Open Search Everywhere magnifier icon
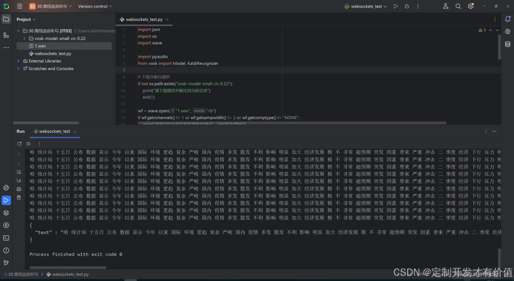 [458, 6]
